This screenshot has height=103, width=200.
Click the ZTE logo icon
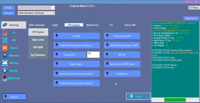click(x=5, y=40)
